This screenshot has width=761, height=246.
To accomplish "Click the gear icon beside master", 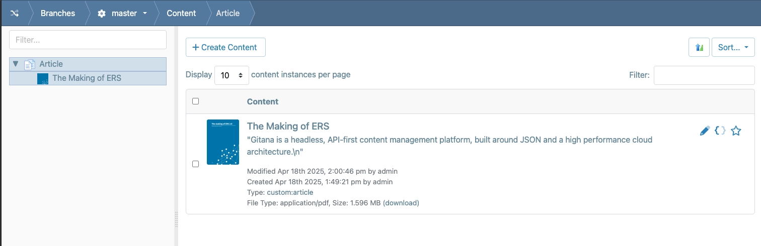I will click(x=102, y=14).
